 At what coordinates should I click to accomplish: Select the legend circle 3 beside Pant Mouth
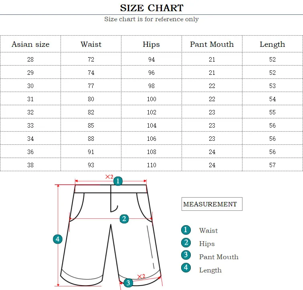pos(186,255)
